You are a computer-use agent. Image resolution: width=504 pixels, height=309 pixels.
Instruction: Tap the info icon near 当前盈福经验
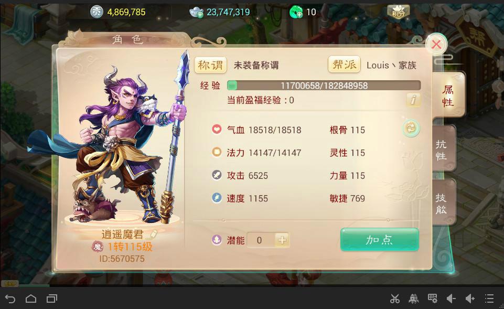click(x=413, y=100)
